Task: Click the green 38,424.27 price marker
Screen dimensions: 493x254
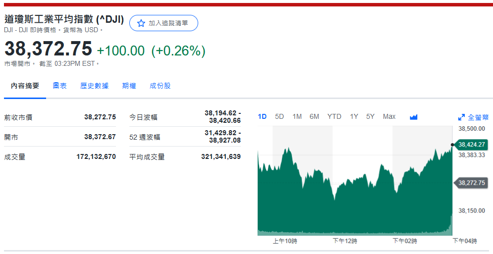Action: point(471,145)
